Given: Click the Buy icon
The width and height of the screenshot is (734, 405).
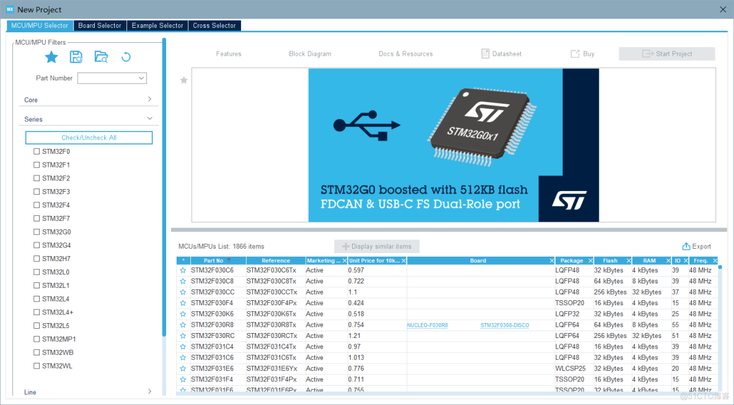Looking at the screenshot, I should pos(581,53).
